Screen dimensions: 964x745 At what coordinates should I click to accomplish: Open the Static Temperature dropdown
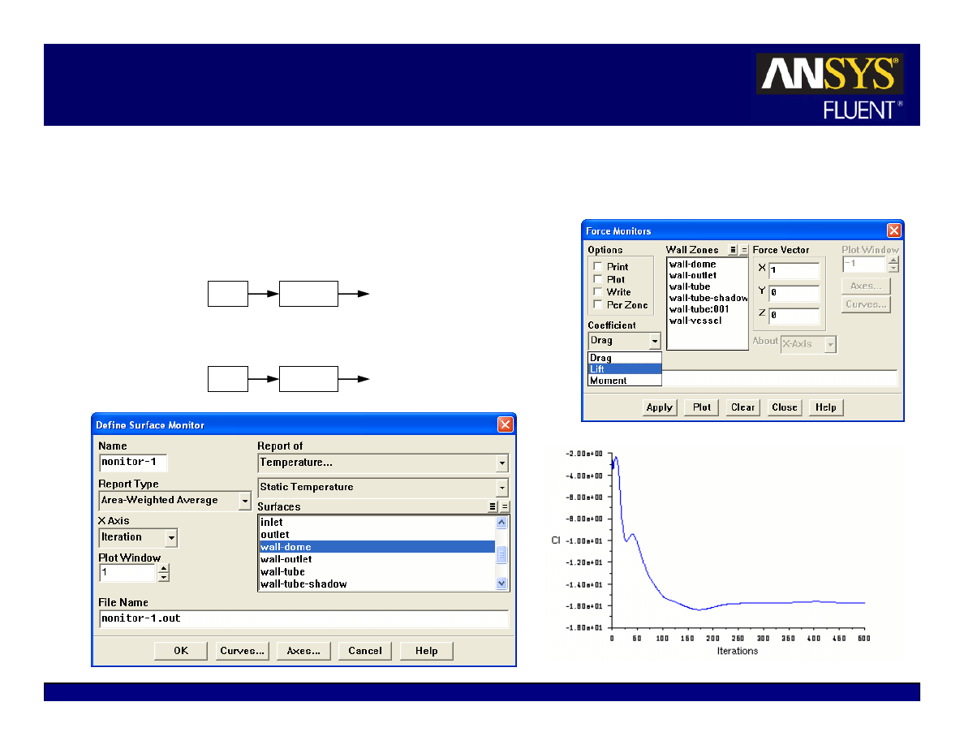tap(502, 488)
